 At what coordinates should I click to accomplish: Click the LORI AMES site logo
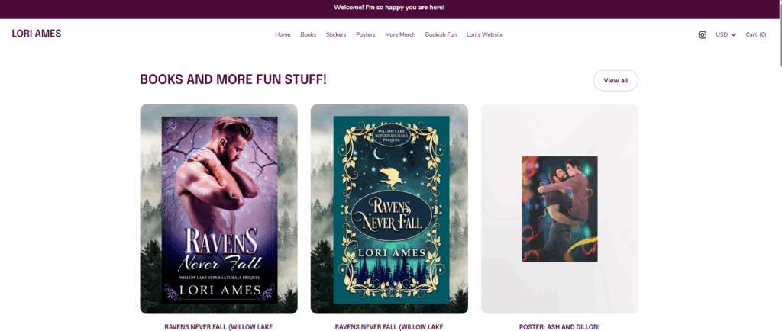click(37, 34)
